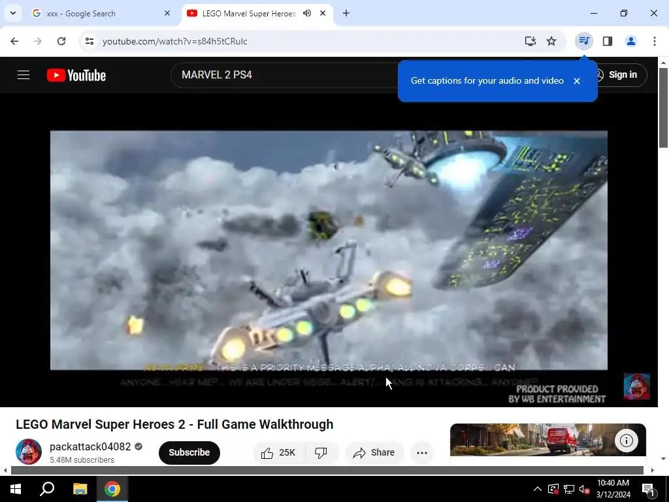
Task: Bookmark this page with star icon
Action: (551, 41)
